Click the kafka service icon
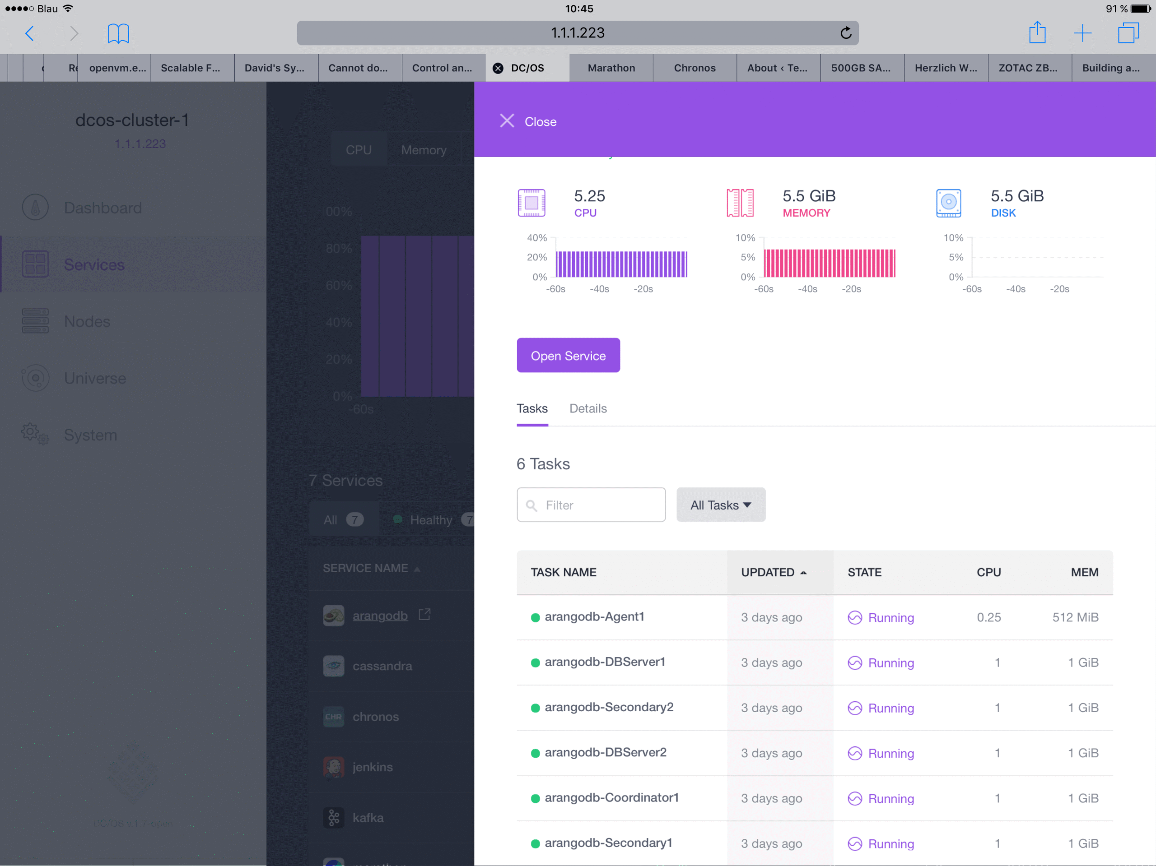The width and height of the screenshot is (1156, 866). [x=333, y=817]
